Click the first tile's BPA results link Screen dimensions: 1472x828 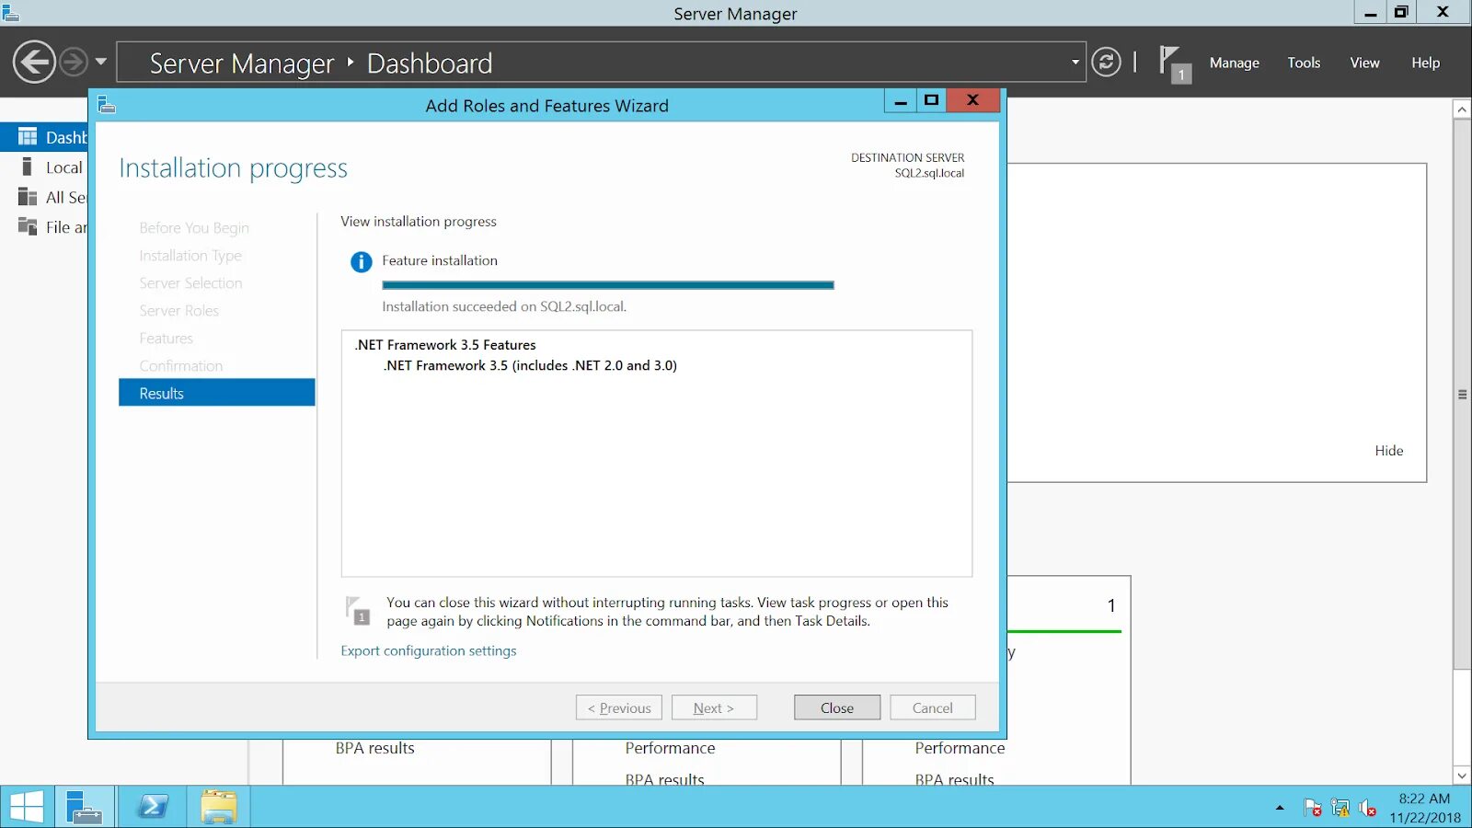374,748
